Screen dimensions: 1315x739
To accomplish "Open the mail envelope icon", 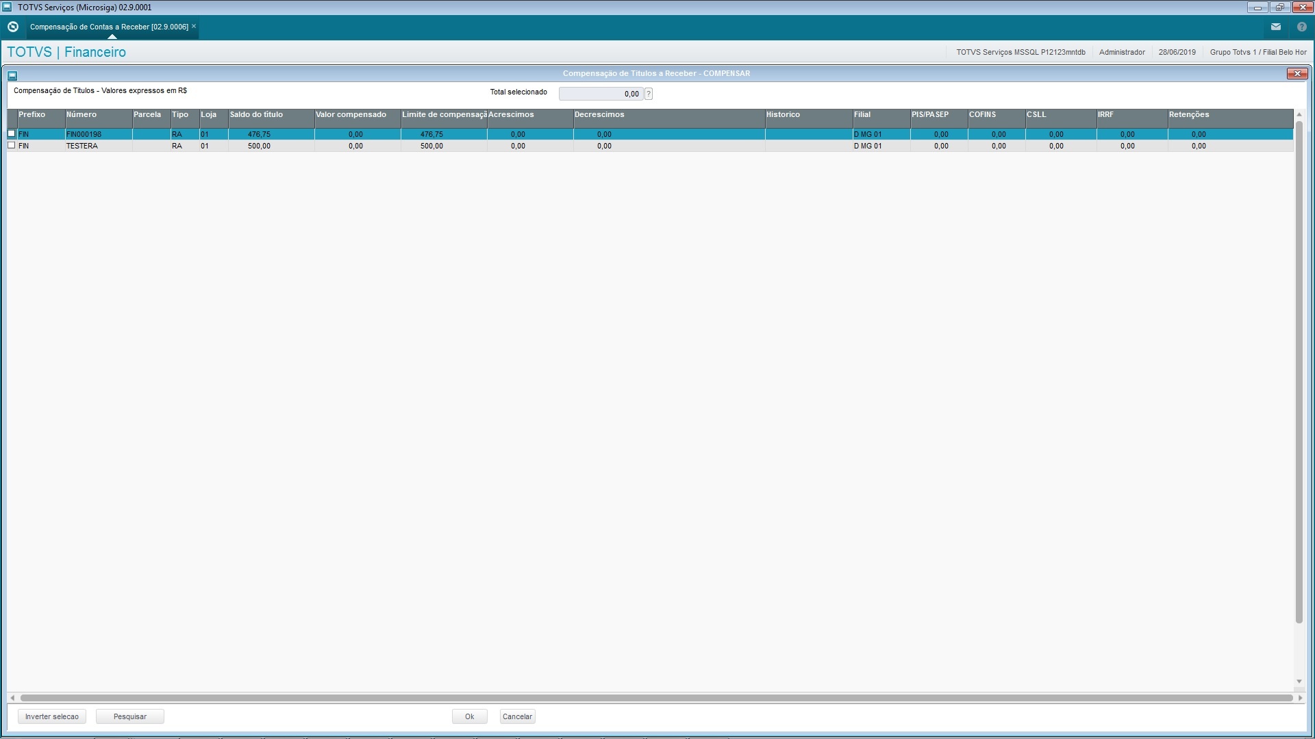I will pyautogui.click(x=1275, y=27).
